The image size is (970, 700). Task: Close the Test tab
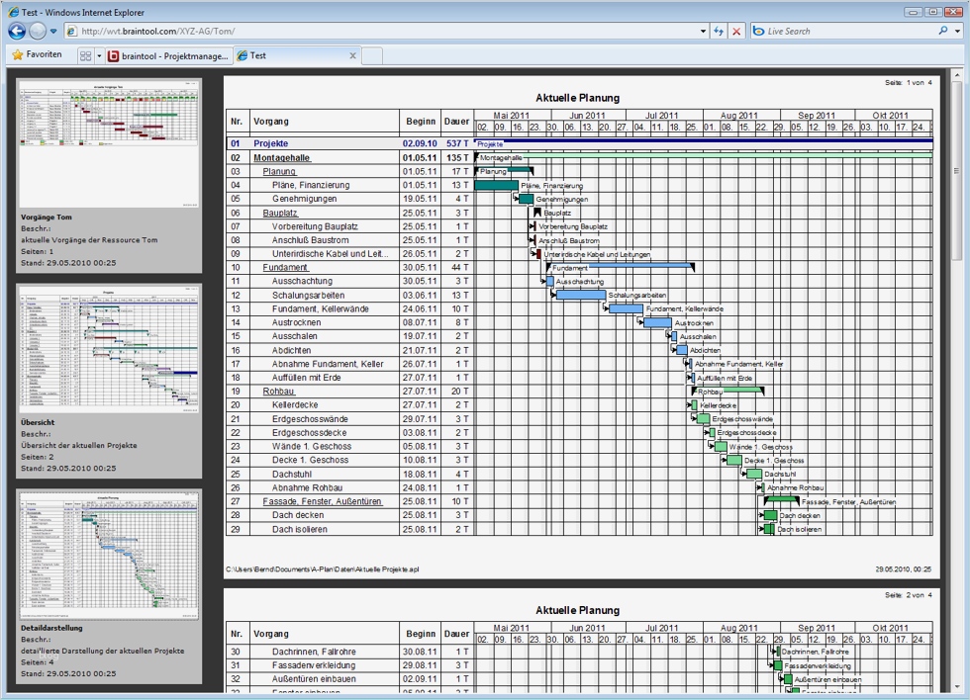point(352,55)
